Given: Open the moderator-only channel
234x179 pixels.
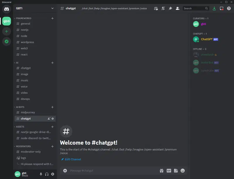Looking at the screenshot, I should (35, 152).
